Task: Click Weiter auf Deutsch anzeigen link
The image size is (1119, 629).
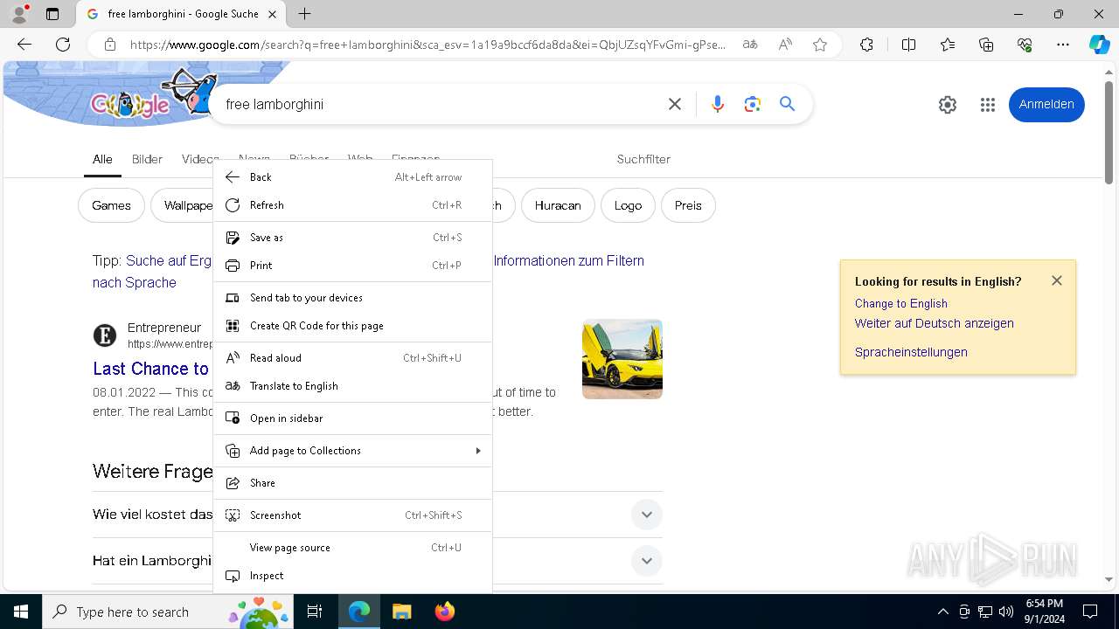Action: click(935, 323)
